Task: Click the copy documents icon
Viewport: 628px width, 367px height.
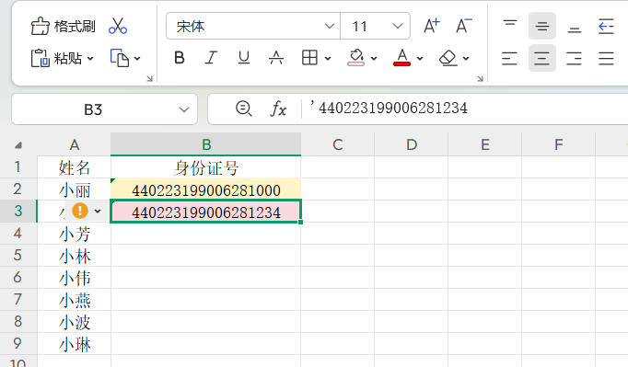Action: [x=120, y=58]
